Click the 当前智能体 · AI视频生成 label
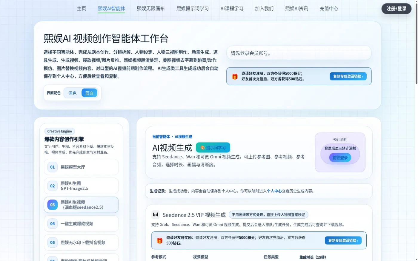The image size is (418, 261). [172, 137]
